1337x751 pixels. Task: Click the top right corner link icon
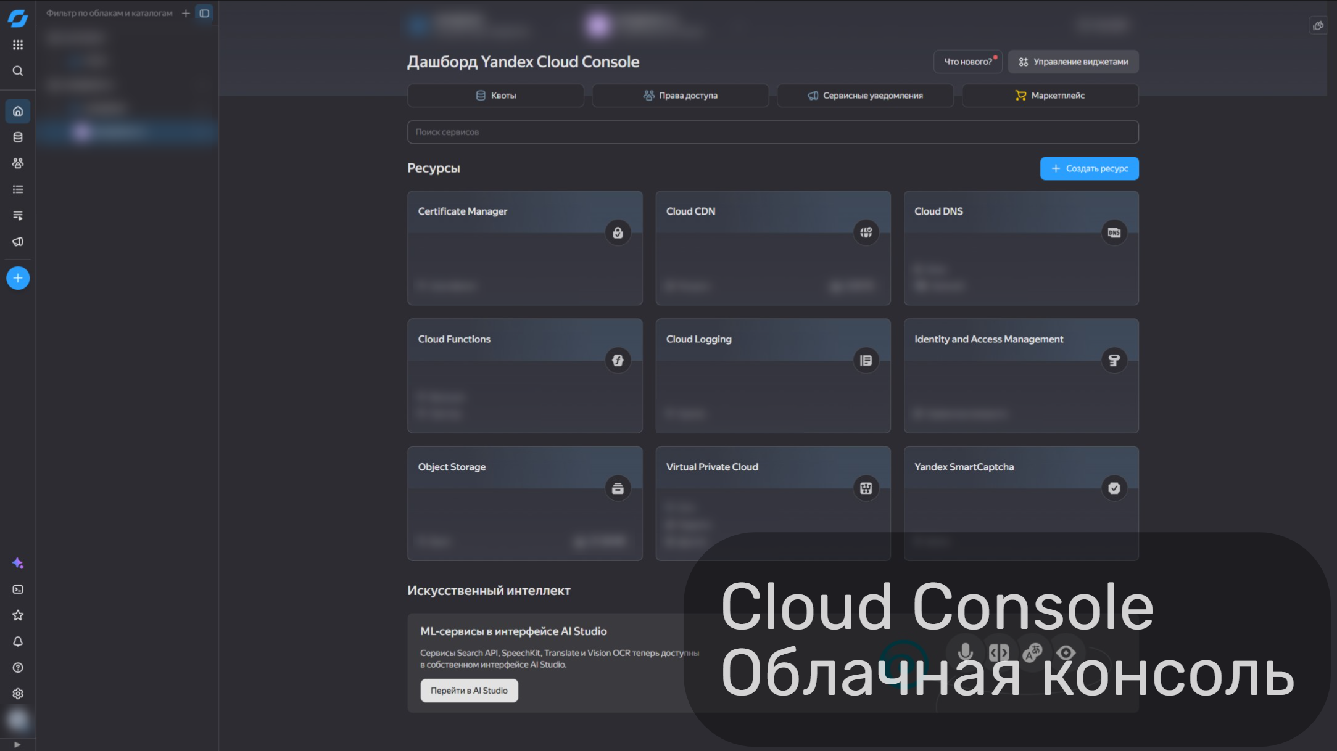point(1318,25)
